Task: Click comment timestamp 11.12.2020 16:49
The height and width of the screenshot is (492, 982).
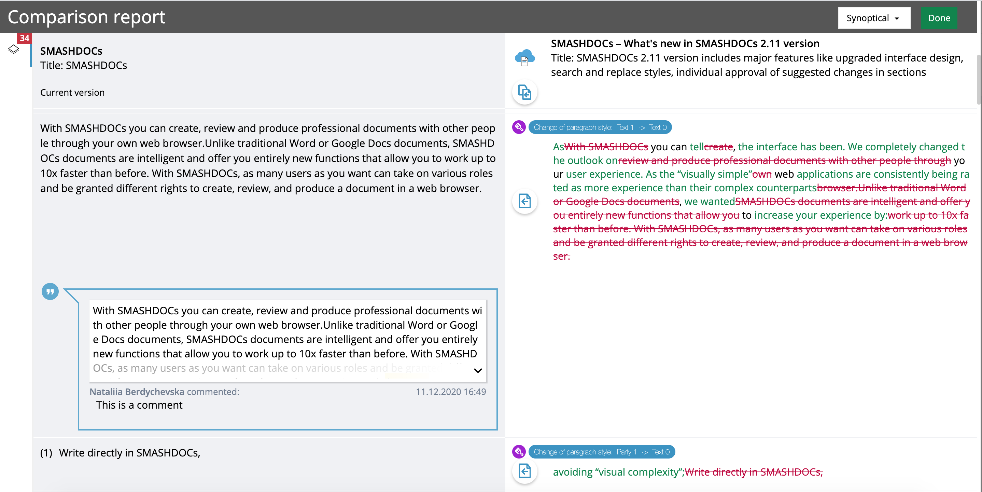Action: [451, 392]
